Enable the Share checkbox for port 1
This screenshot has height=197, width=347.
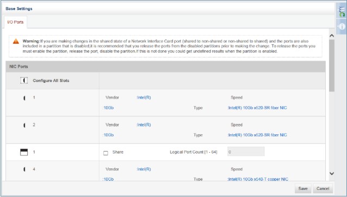106,153
